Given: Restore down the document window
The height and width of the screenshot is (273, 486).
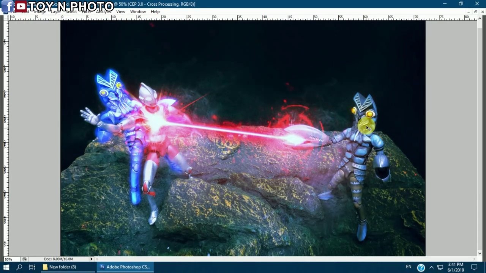Looking at the screenshot, I should (475, 12).
